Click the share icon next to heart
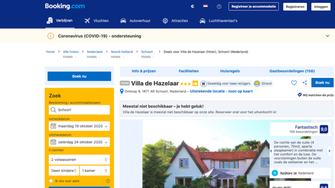 tap(304, 83)
